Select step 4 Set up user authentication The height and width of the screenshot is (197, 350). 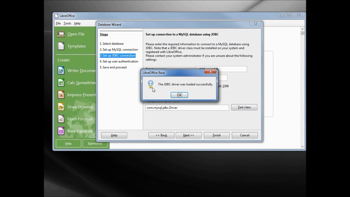pos(119,61)
